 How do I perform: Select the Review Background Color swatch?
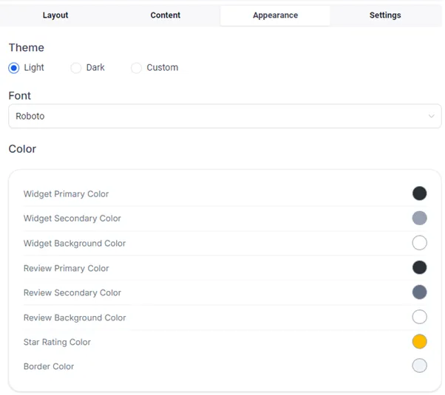tap(419, 317)
